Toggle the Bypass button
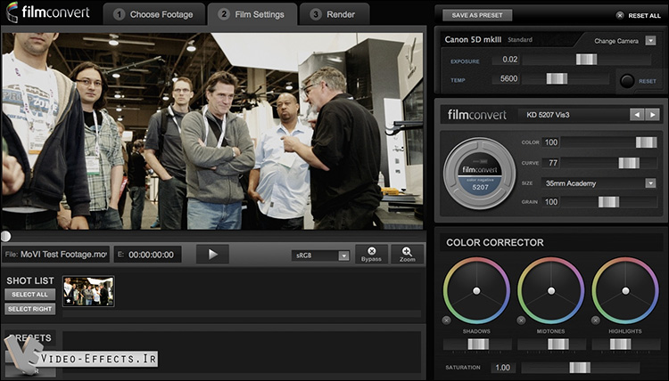Image resolution: width=669 pixels, height=381 pixels. (371, 254)
